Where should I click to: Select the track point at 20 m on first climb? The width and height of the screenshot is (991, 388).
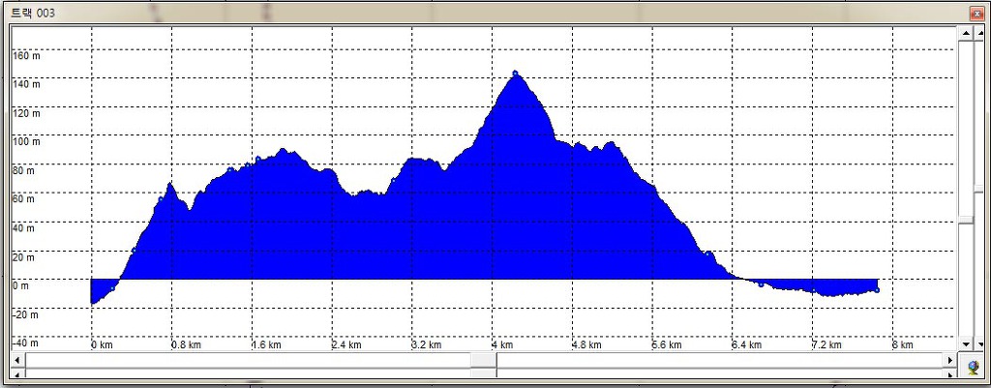click(x=134, y=251)
